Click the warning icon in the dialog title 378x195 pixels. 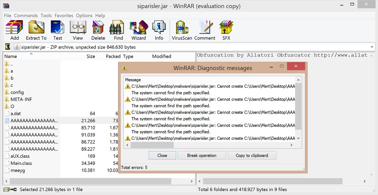point(124,68)
